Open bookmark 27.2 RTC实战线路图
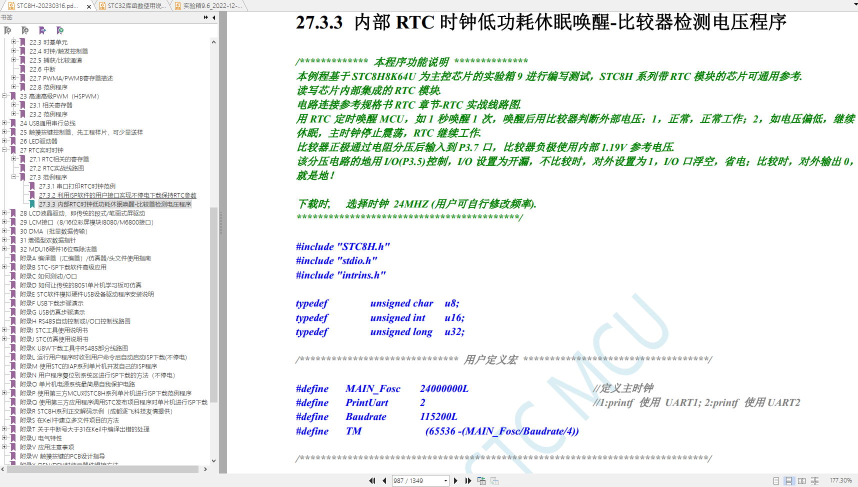Image resolution: width=858 pixels, height=487 pixels. click(56, 168)
